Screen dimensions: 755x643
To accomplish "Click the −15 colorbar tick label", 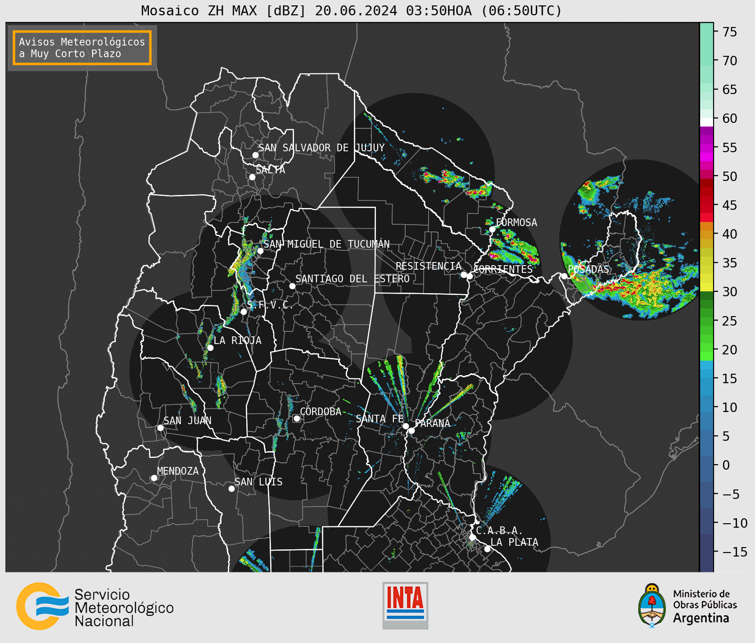I will (x=735, y=552).
